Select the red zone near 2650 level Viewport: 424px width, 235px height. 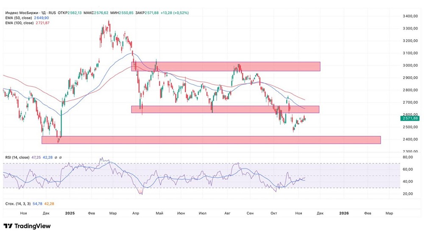225,109
